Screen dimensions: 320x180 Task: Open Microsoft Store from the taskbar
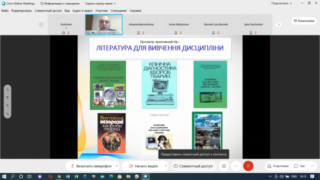tap(119, 176)
